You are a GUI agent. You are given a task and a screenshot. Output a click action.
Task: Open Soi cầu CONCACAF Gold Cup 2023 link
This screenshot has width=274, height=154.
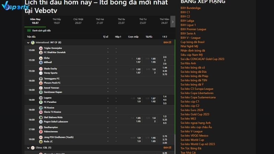point(202,59)
